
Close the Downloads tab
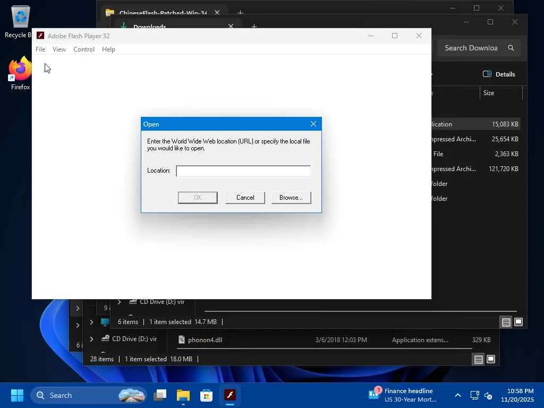point(231,25)
